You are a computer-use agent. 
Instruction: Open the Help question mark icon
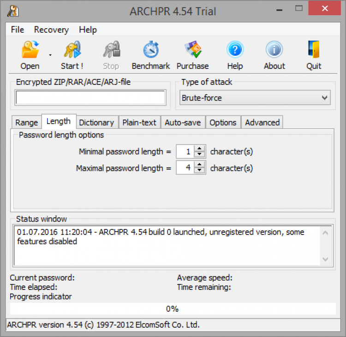[235, 49]
